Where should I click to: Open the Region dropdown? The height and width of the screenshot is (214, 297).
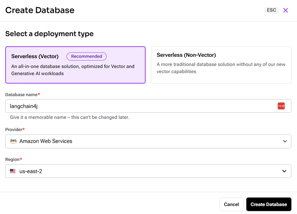coord(148,171)
